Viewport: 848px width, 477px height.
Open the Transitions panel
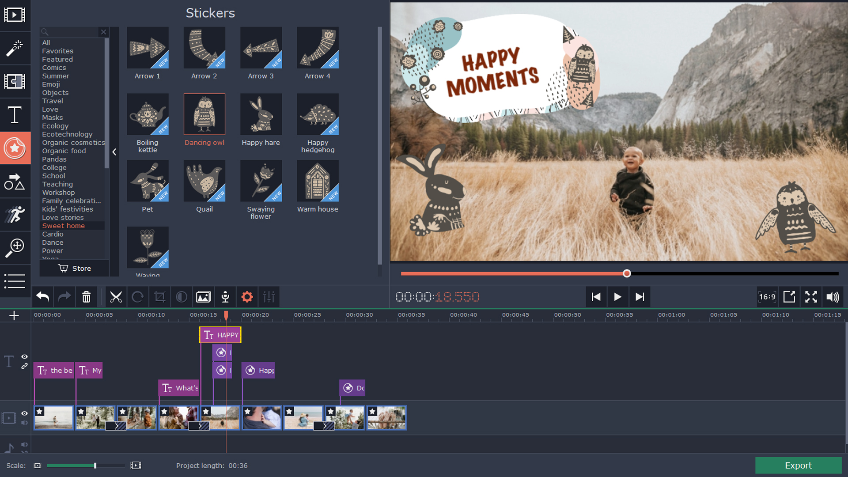click(15, 82)
